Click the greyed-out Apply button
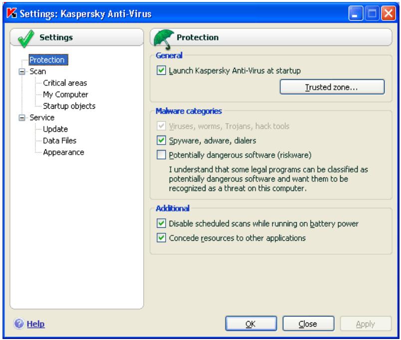 point(366,324)
